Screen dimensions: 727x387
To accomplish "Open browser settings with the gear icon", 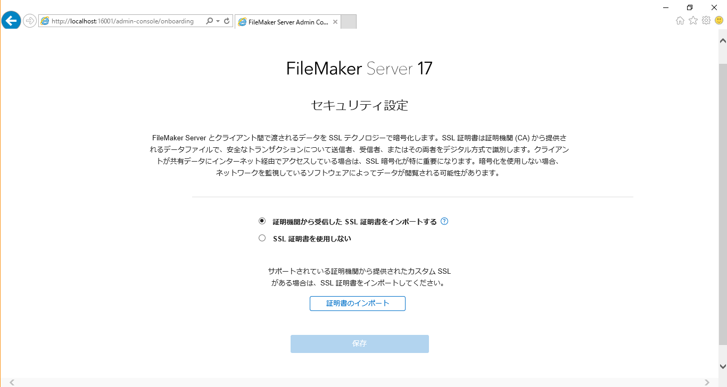I will [x=706, y=20].
